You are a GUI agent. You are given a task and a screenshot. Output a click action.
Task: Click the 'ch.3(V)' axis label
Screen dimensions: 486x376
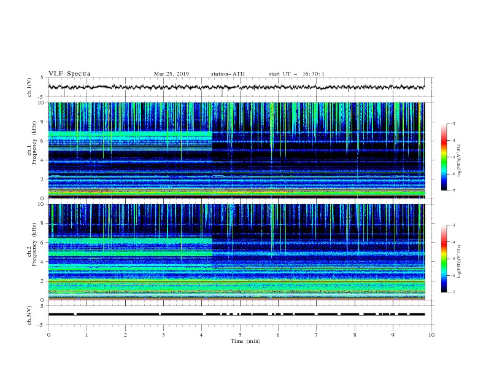click(x=29, y=315)
